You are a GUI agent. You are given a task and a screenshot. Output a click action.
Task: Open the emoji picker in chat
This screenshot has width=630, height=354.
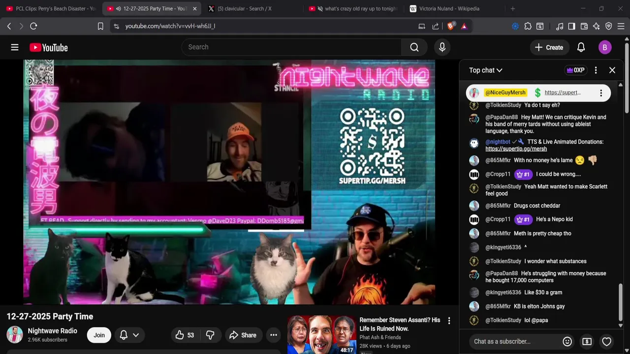[567, 341]
